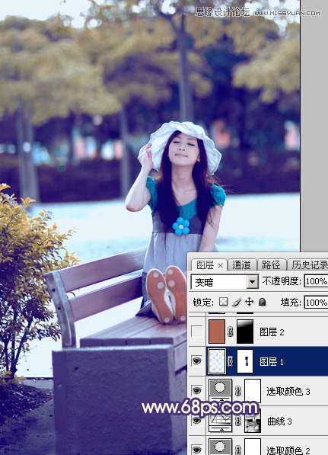Hide the 图层 1 layer eye
Viewport: 328px width, 455px height.
[197, 361]
